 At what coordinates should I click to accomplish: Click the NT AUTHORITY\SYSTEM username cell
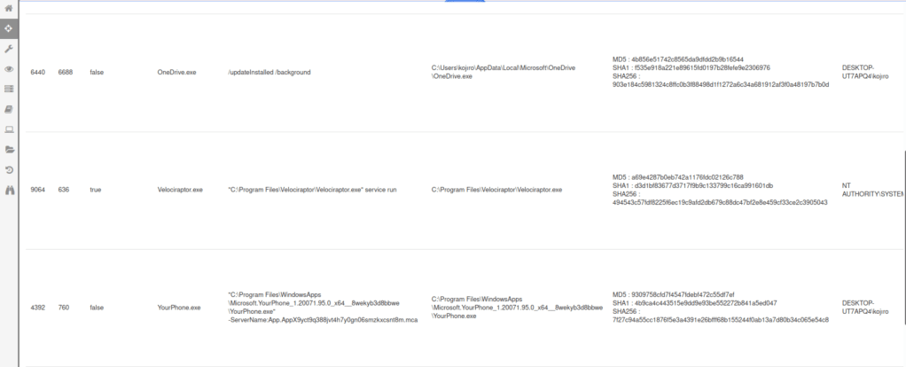pos(871,190)
